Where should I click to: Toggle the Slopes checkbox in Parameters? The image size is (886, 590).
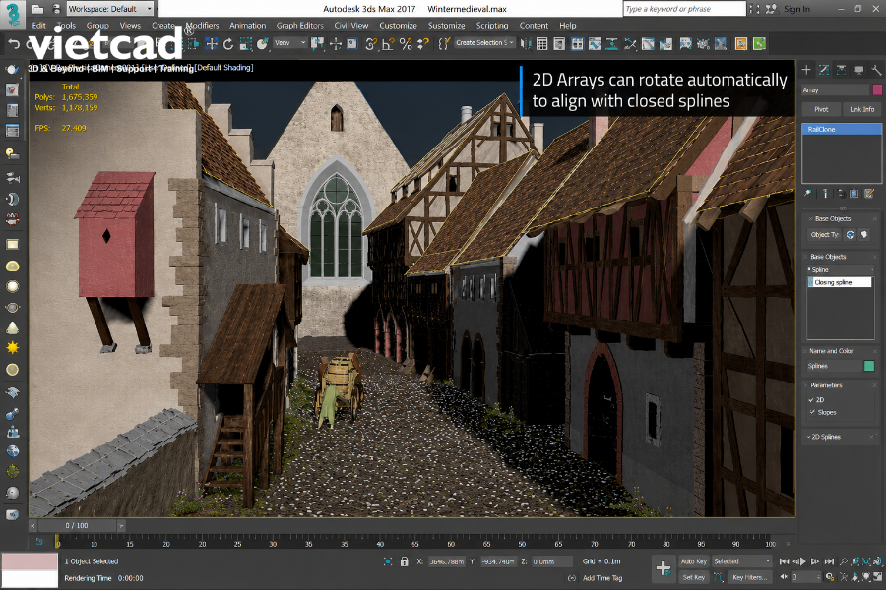[812, 412]
